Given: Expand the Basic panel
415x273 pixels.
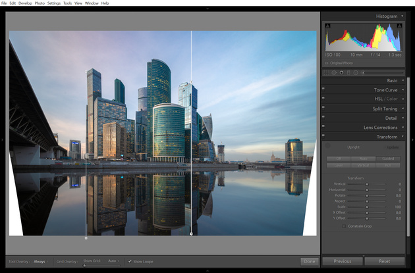Looking at the screenshot, I should point(403,80).
